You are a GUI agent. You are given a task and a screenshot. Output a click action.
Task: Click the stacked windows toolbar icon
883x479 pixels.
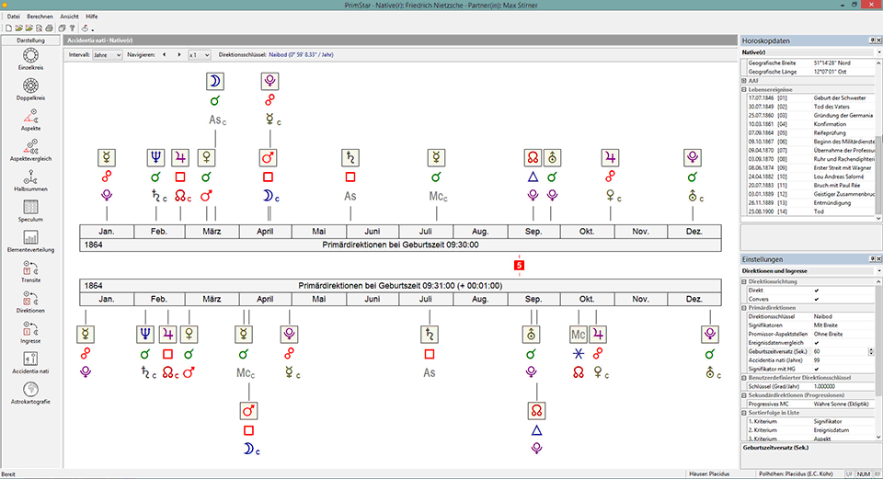point(62,29)
